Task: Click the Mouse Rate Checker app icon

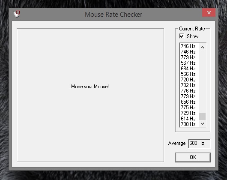Action: point(16,14)
